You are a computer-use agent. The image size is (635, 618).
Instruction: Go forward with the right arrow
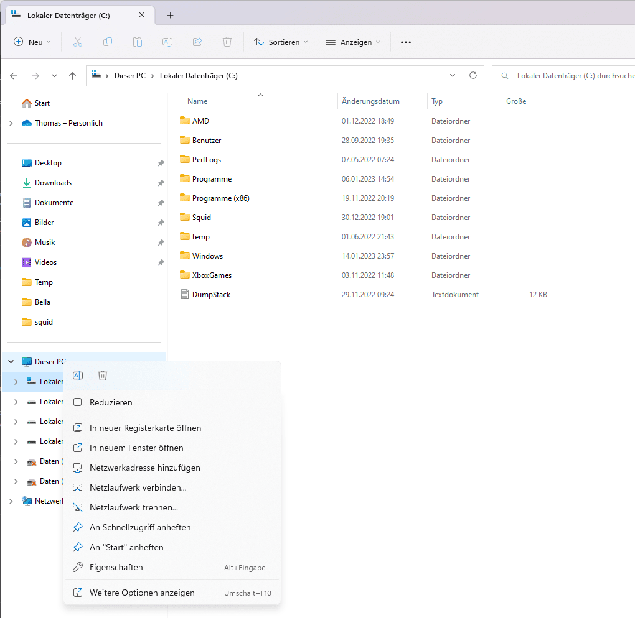click(x=35, y=76)
